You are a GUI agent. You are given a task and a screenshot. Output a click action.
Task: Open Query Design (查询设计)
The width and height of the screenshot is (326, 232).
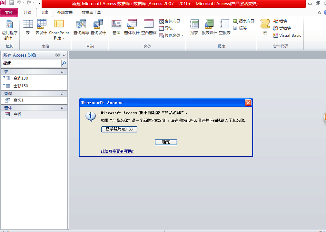coord(98,27)
